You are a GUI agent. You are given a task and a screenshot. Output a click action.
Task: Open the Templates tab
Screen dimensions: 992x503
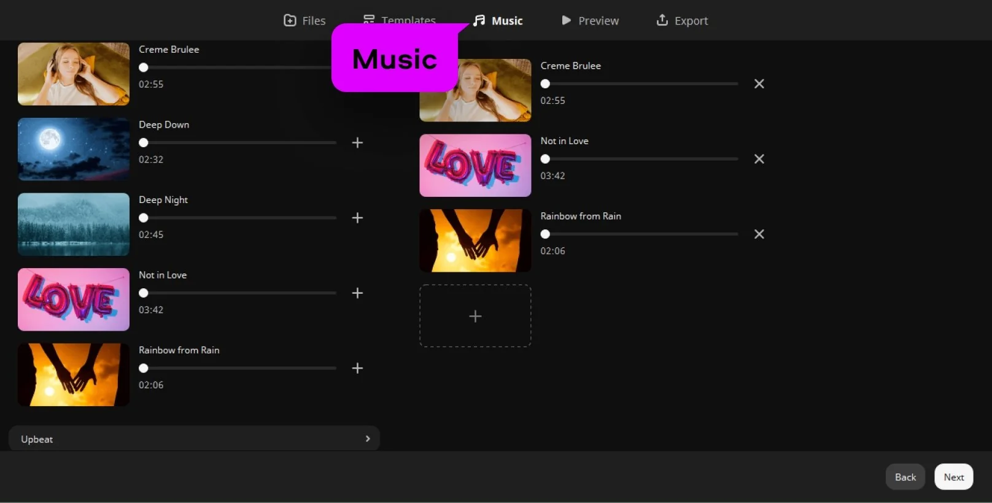400,18
